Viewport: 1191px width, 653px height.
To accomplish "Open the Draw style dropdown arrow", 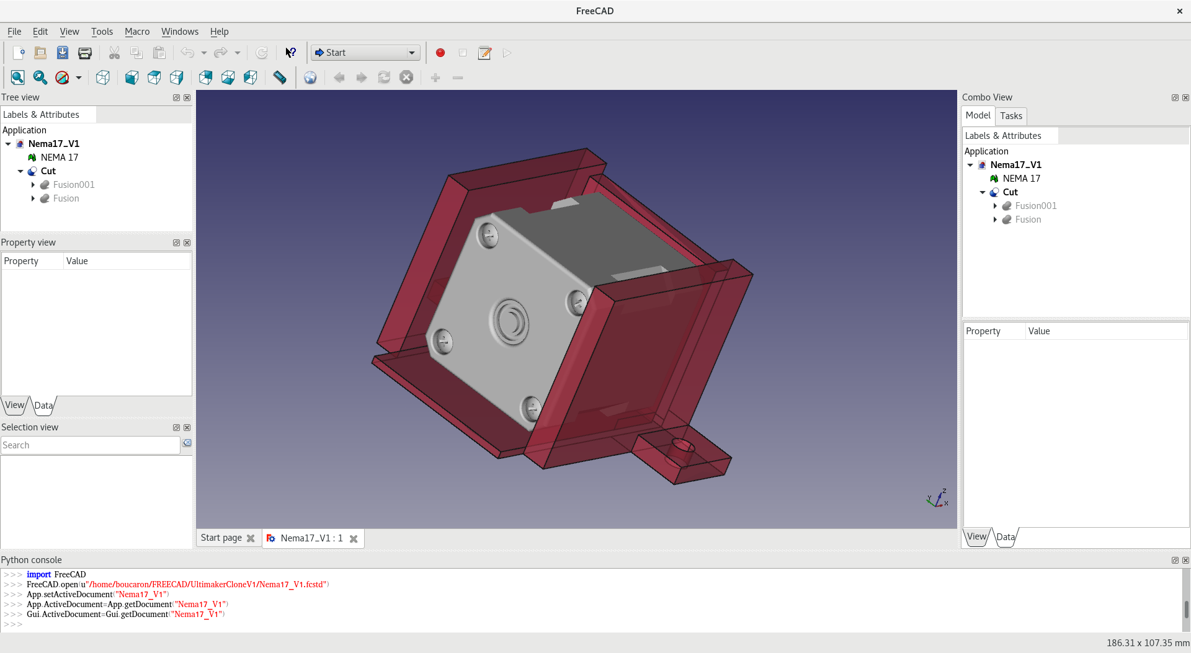I will pyautogui.click(x=79, y=78).
